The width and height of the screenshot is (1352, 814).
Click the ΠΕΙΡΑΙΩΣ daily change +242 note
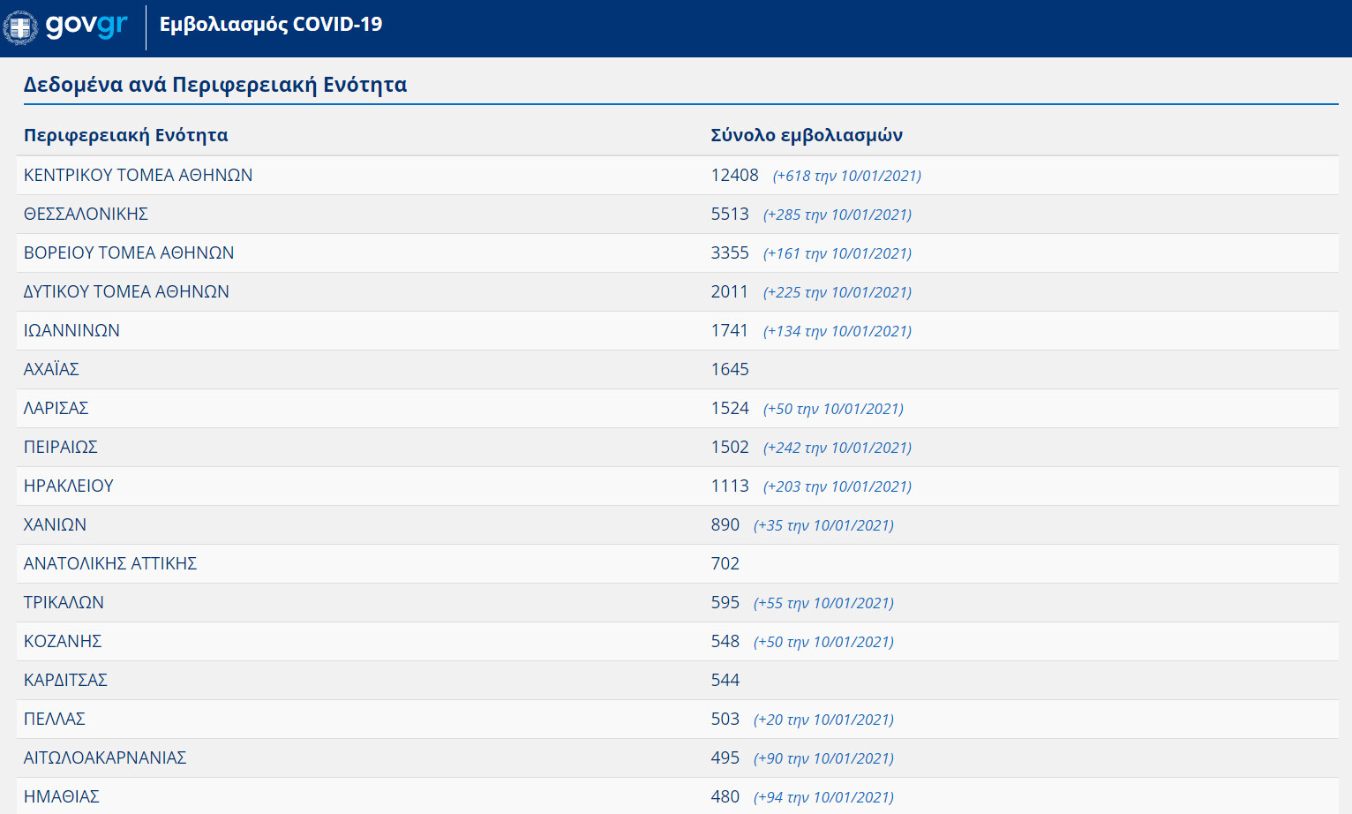click(x=837, y=448)
